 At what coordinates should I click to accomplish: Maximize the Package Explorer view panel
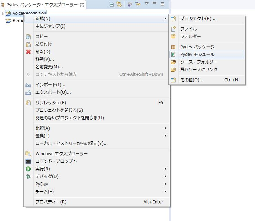pyautogui.click(x=162, y=4)
